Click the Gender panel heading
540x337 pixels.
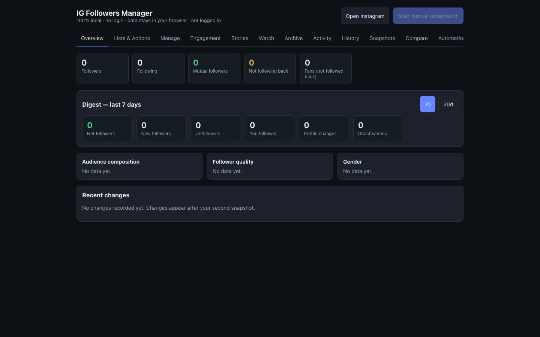[x=352, y=162]
